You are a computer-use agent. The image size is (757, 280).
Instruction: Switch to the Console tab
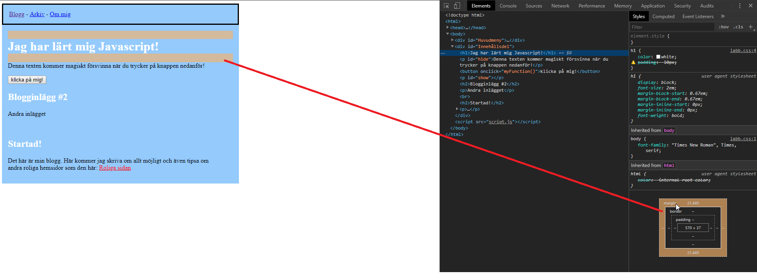pos(508,6)
